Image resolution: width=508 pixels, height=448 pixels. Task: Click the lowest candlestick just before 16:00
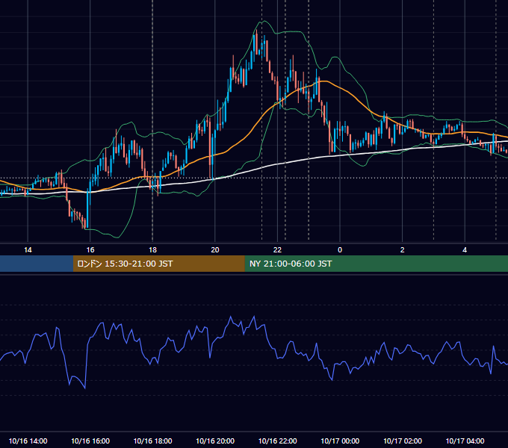[x=85, y=223]
